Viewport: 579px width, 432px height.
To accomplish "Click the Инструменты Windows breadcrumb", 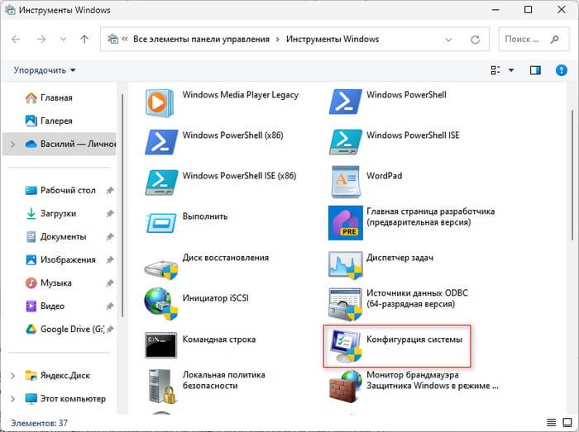I will pos(333,39).
